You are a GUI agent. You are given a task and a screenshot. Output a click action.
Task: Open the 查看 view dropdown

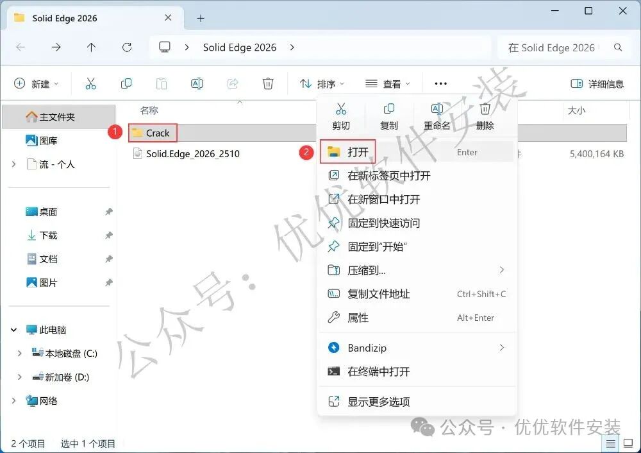coord(388,84)
